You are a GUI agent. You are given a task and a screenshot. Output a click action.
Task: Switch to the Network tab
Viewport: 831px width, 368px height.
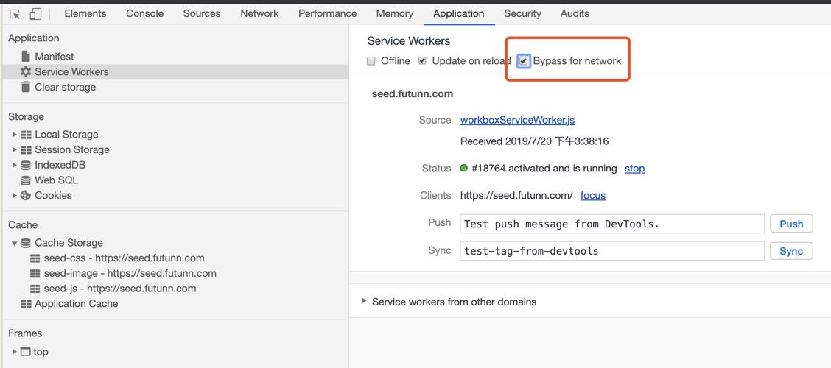pos(259,13)
